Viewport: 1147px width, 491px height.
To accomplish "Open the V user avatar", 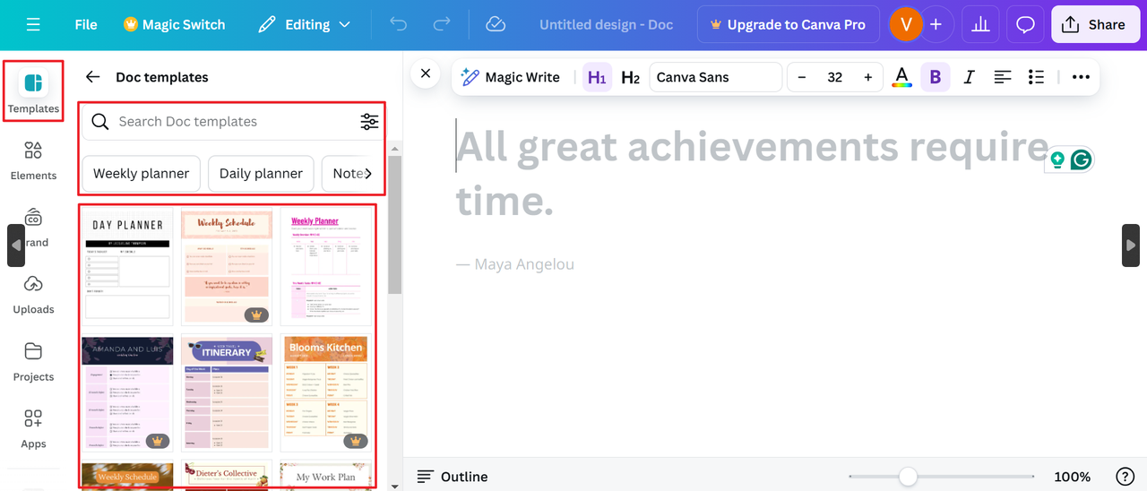I will 905,25.
